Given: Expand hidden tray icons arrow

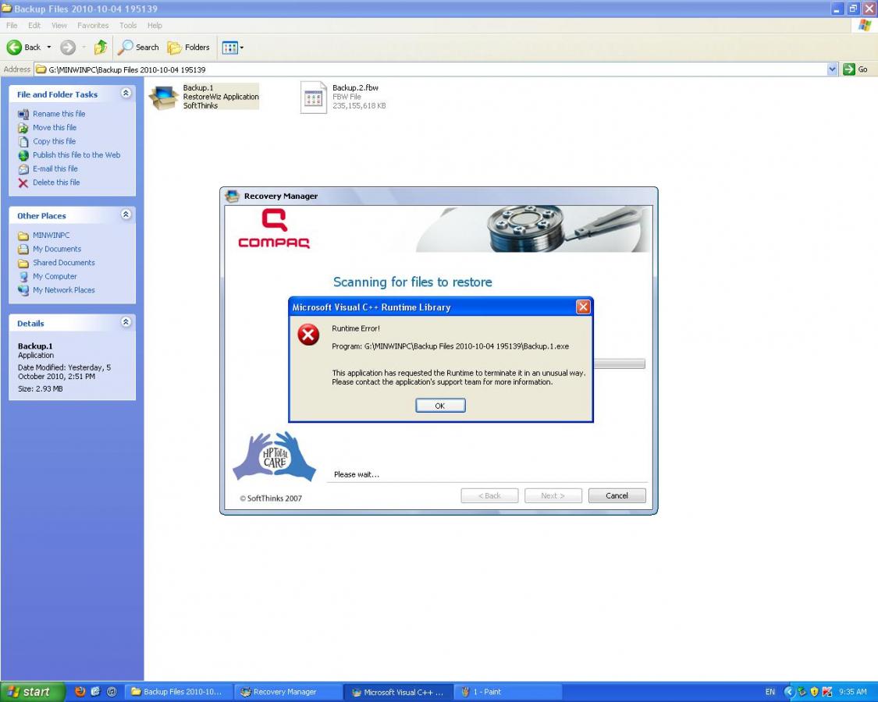Looking at the screenshot, I should 789,692.
